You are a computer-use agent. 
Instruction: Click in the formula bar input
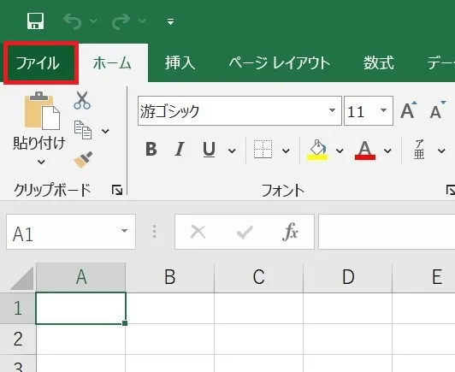(x=387, y=232)
